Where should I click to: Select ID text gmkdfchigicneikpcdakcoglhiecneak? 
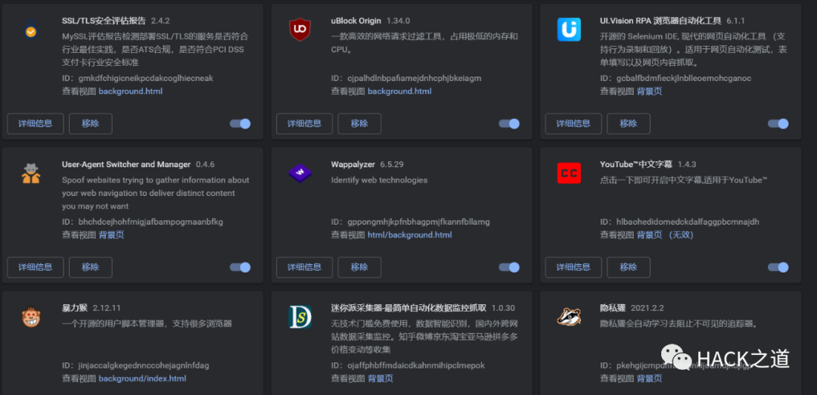click(x=145, y=78)
